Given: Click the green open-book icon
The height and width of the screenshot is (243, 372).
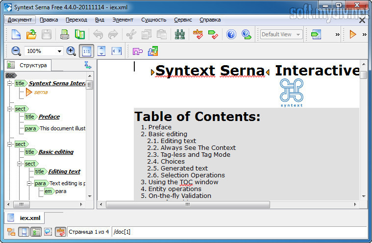Looking at the screenshot, I should pyautogui.click(x=80, y=34).
